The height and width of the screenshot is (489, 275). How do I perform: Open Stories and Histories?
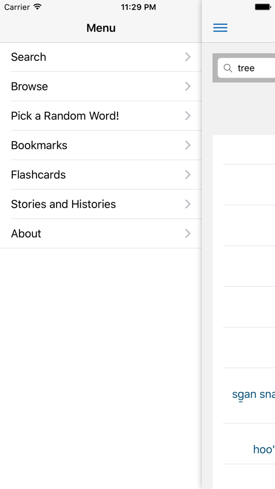pyautogui.click(x=101, y=204)
